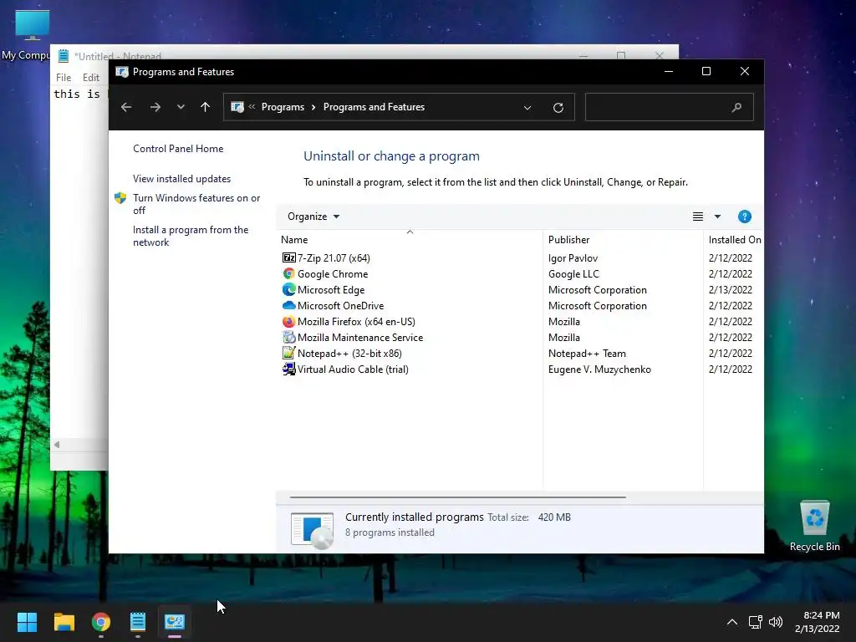The height and width of the screenshot is (642, 856).
Task: Click the Notepad++ icon in the list
Action: pyautogui.click(x=288, y=353)
